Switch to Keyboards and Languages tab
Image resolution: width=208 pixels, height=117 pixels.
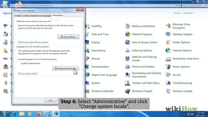40,16
